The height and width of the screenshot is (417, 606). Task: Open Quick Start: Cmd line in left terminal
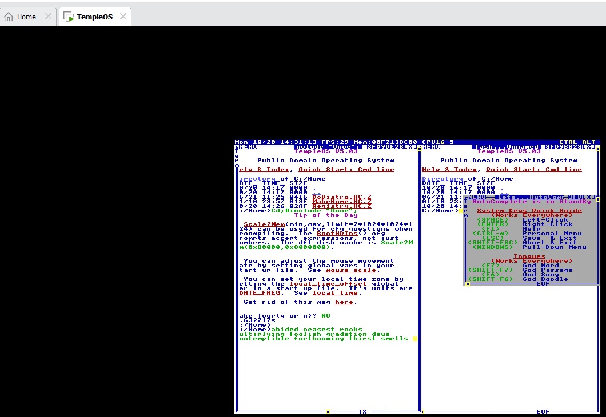[346, 170]
